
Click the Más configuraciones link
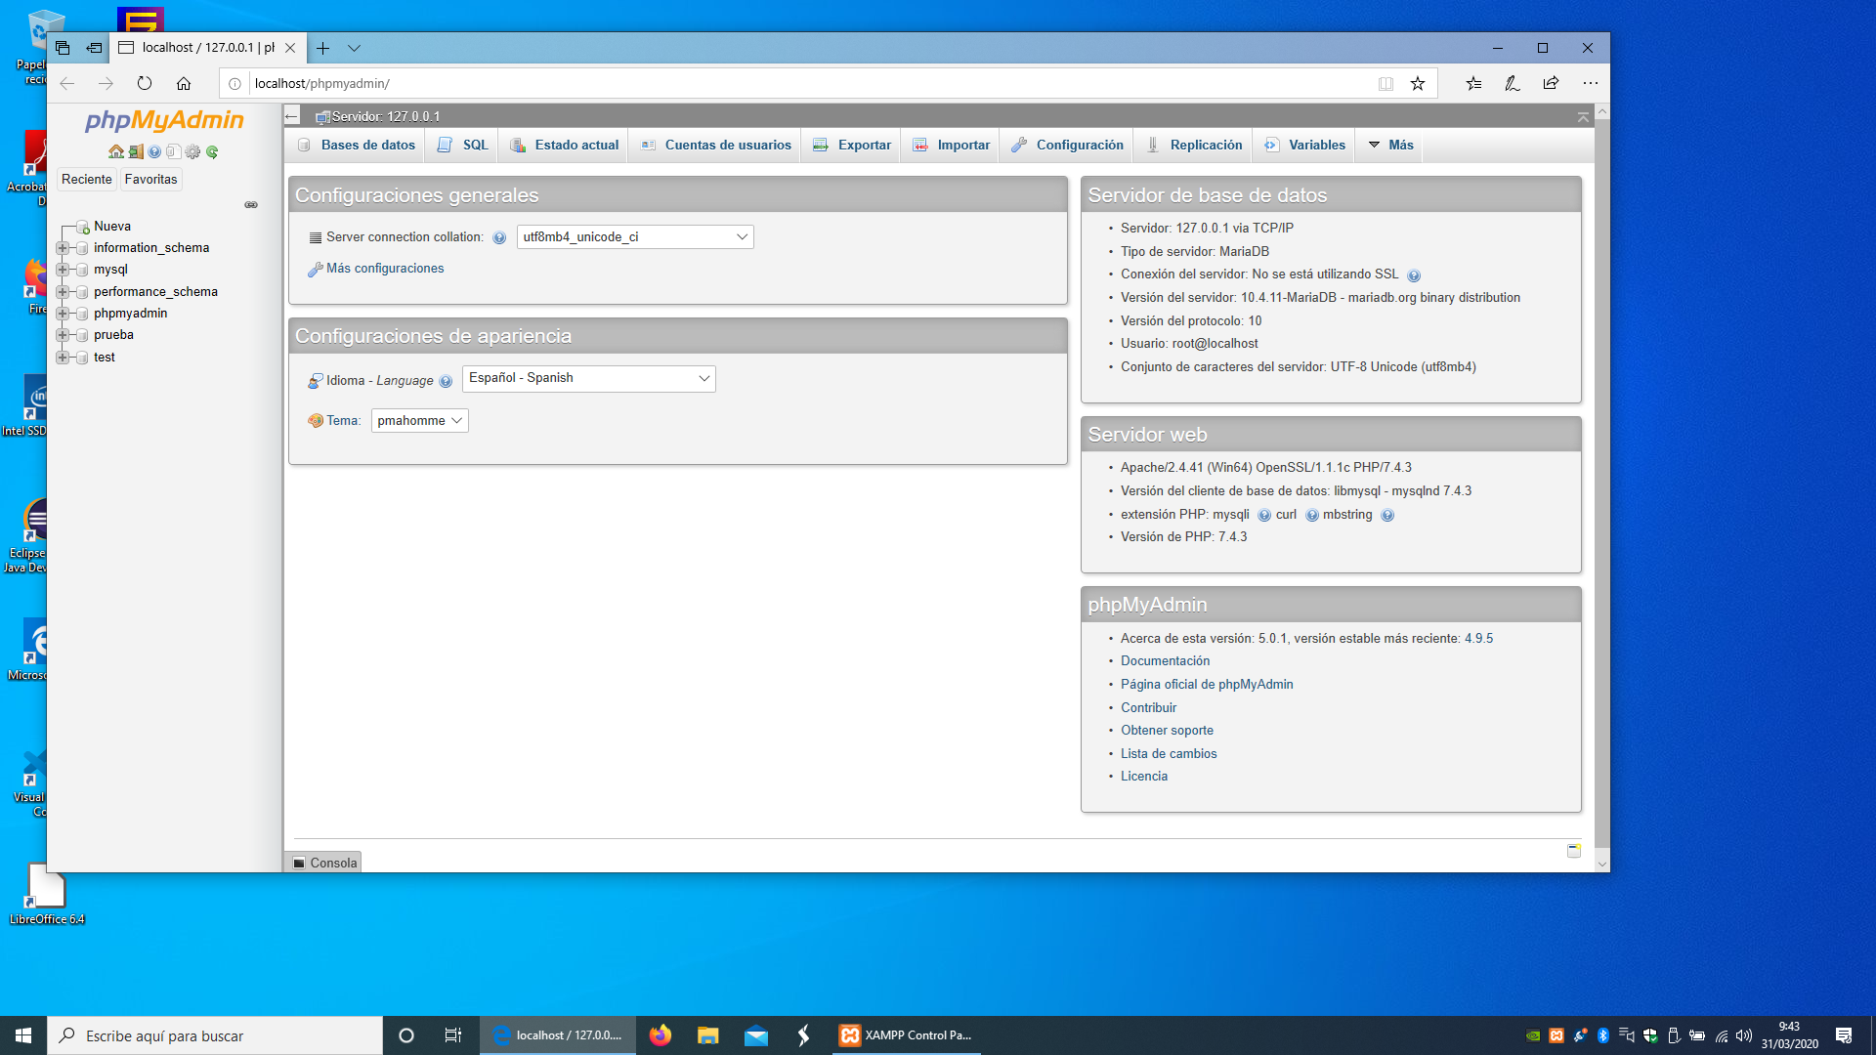tap(385, 269)
